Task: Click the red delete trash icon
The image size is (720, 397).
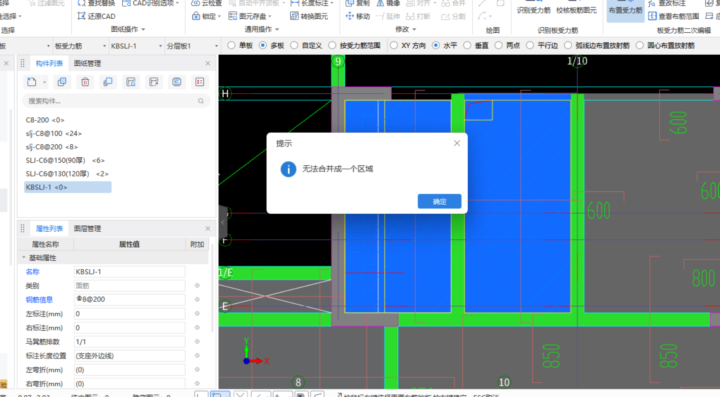Action: [85, 82]
